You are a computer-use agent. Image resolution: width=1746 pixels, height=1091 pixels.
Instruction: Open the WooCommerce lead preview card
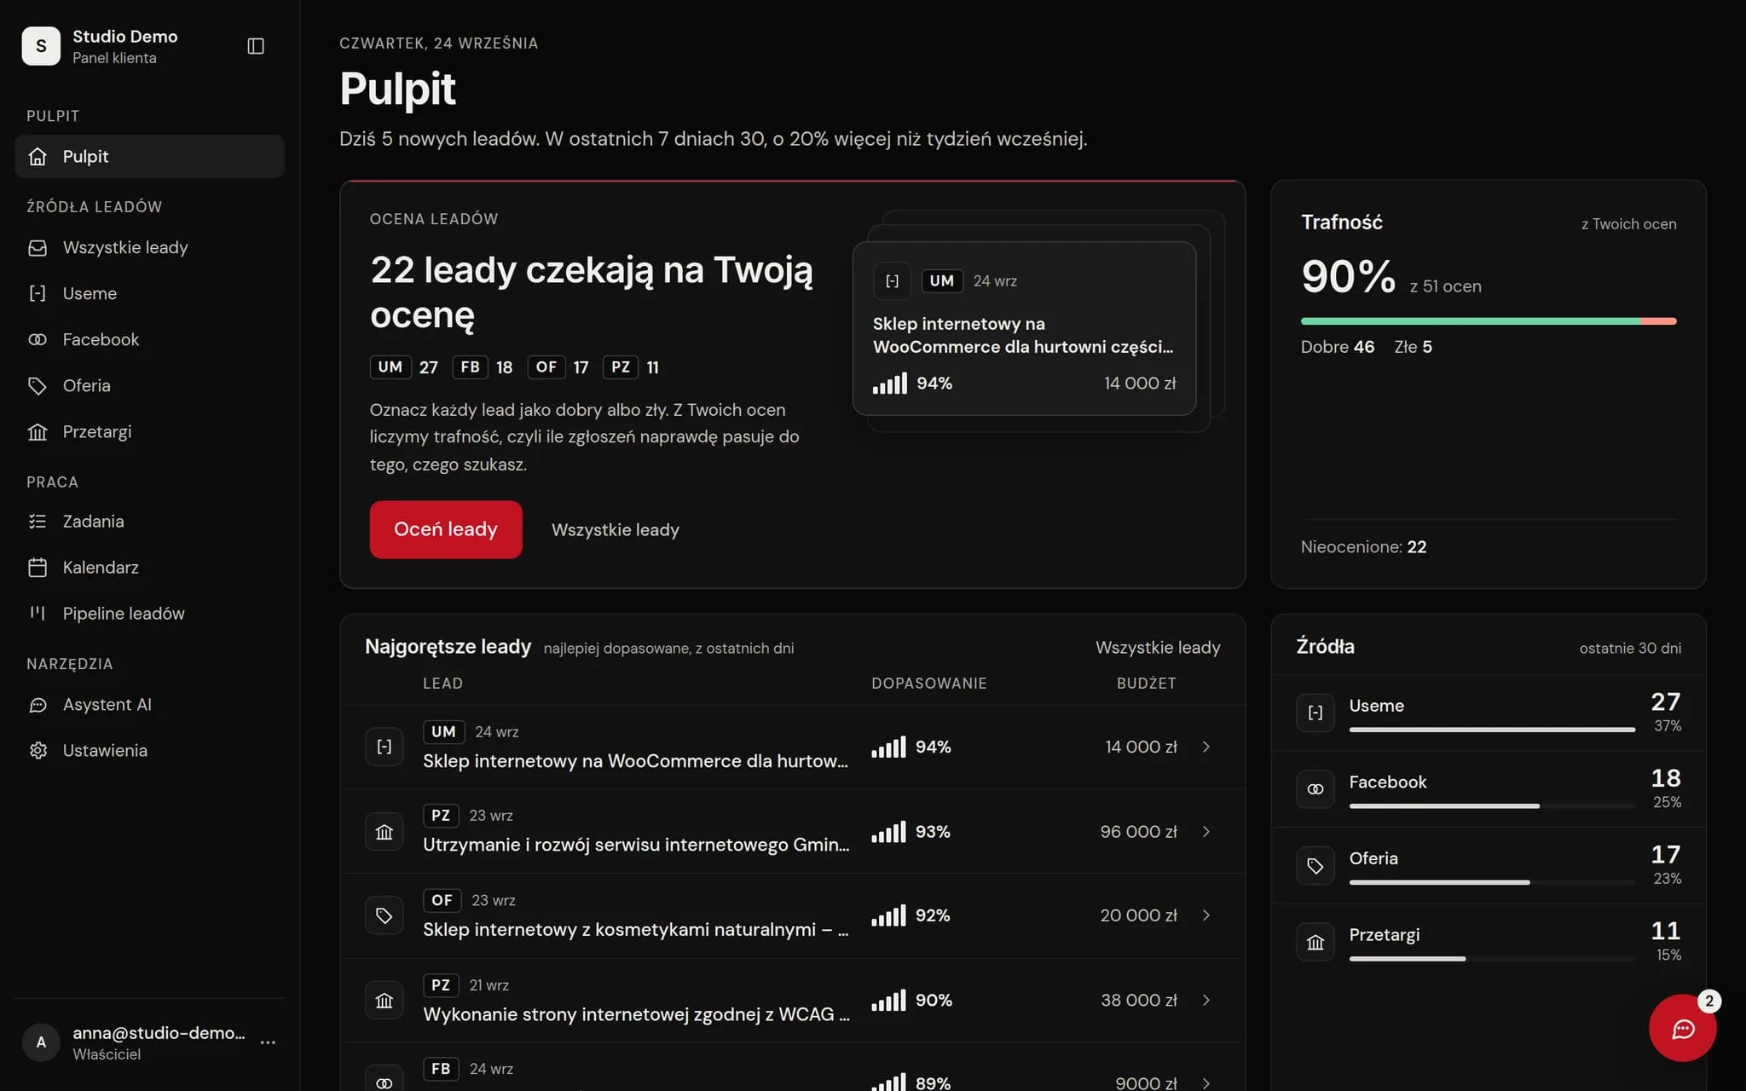(x=1024, y=328)
